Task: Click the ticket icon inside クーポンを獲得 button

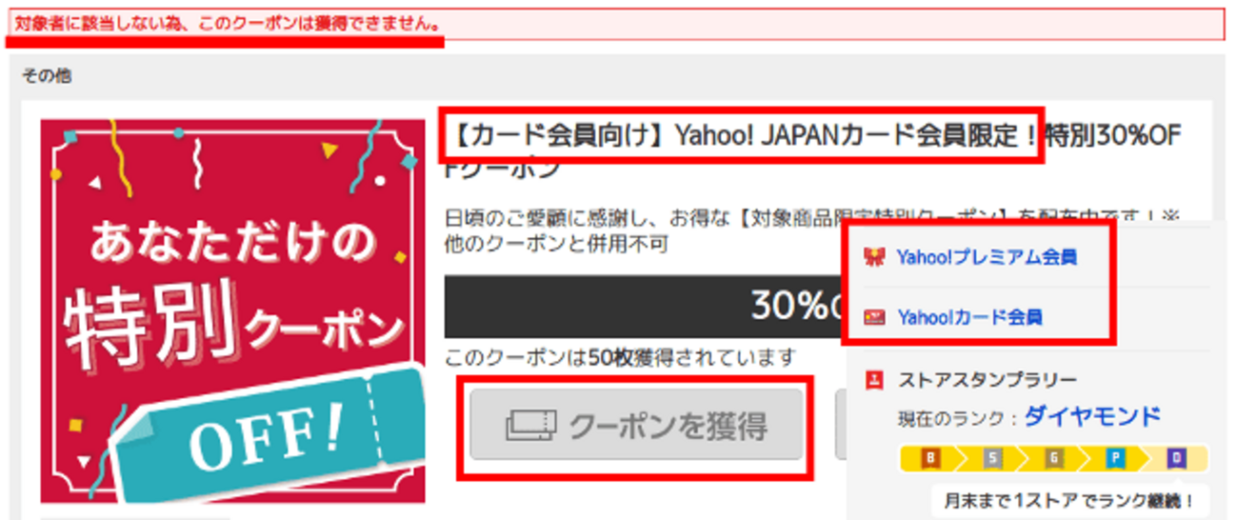Action: click(x=531, y=426)
